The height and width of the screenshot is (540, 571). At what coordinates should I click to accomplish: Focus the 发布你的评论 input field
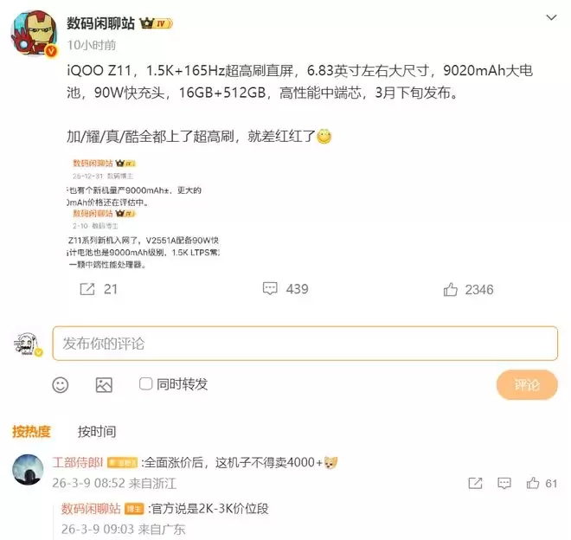pos(305,344)
